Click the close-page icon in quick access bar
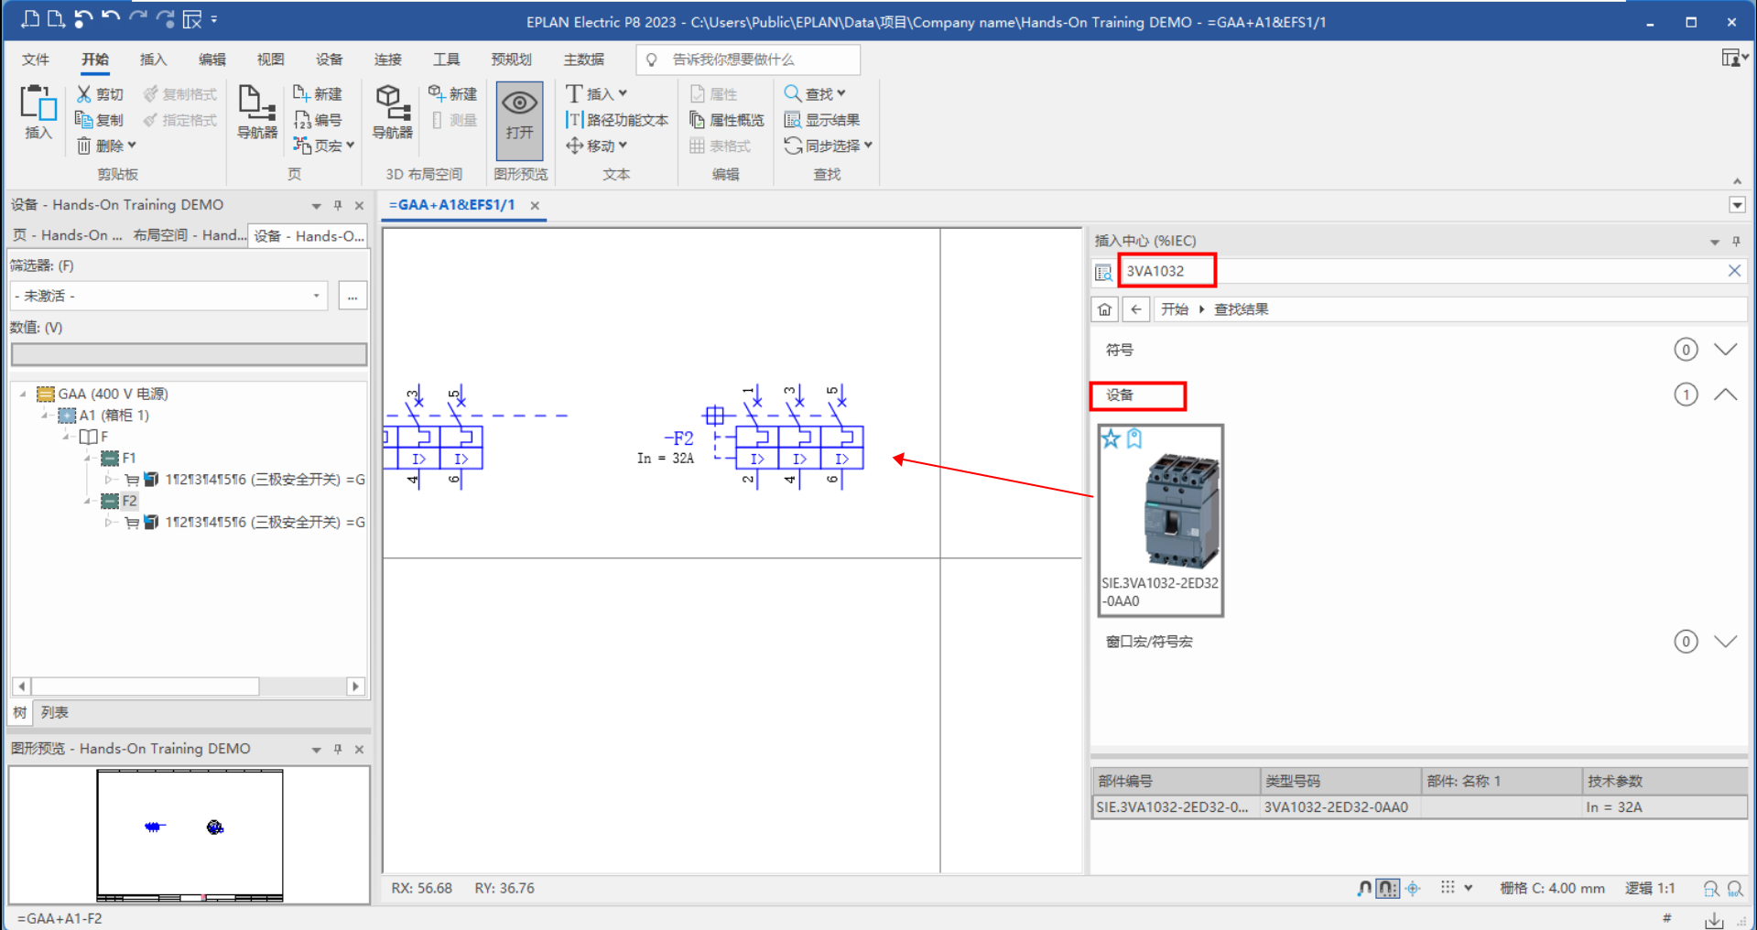 pos(191,19)
